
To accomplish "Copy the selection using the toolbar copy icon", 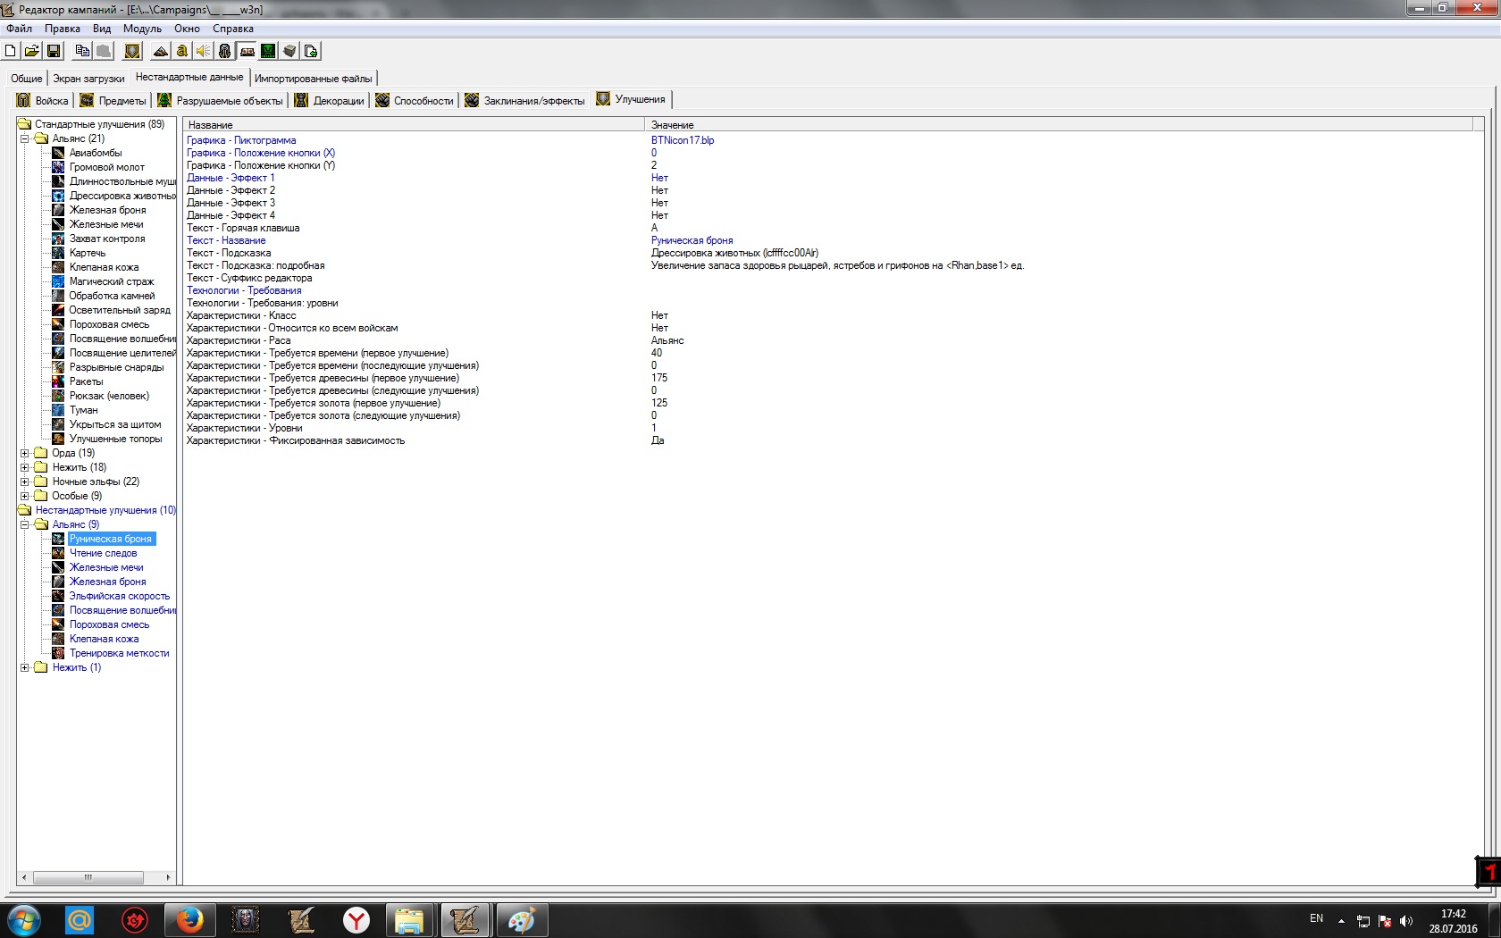I will 82,51.
